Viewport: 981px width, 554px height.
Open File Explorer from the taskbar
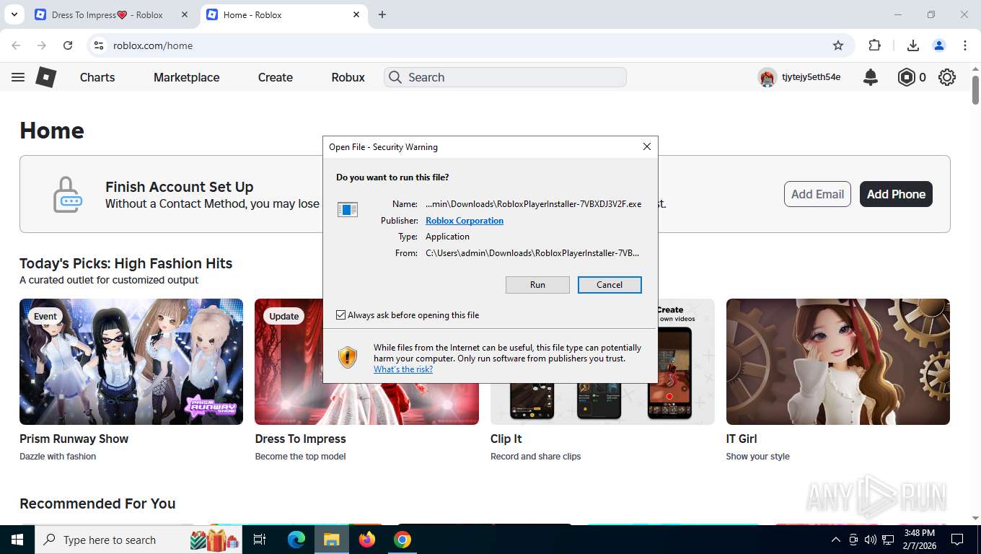pyautogui.click(x=331, y=540)
